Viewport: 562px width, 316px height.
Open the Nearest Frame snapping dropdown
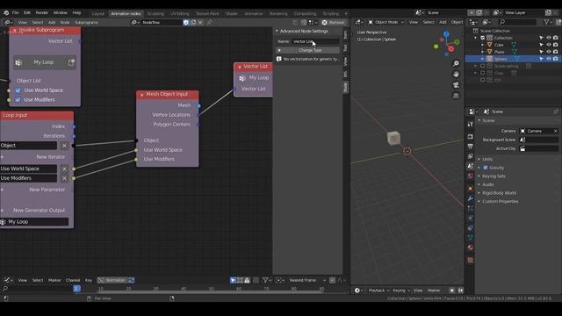307,280
